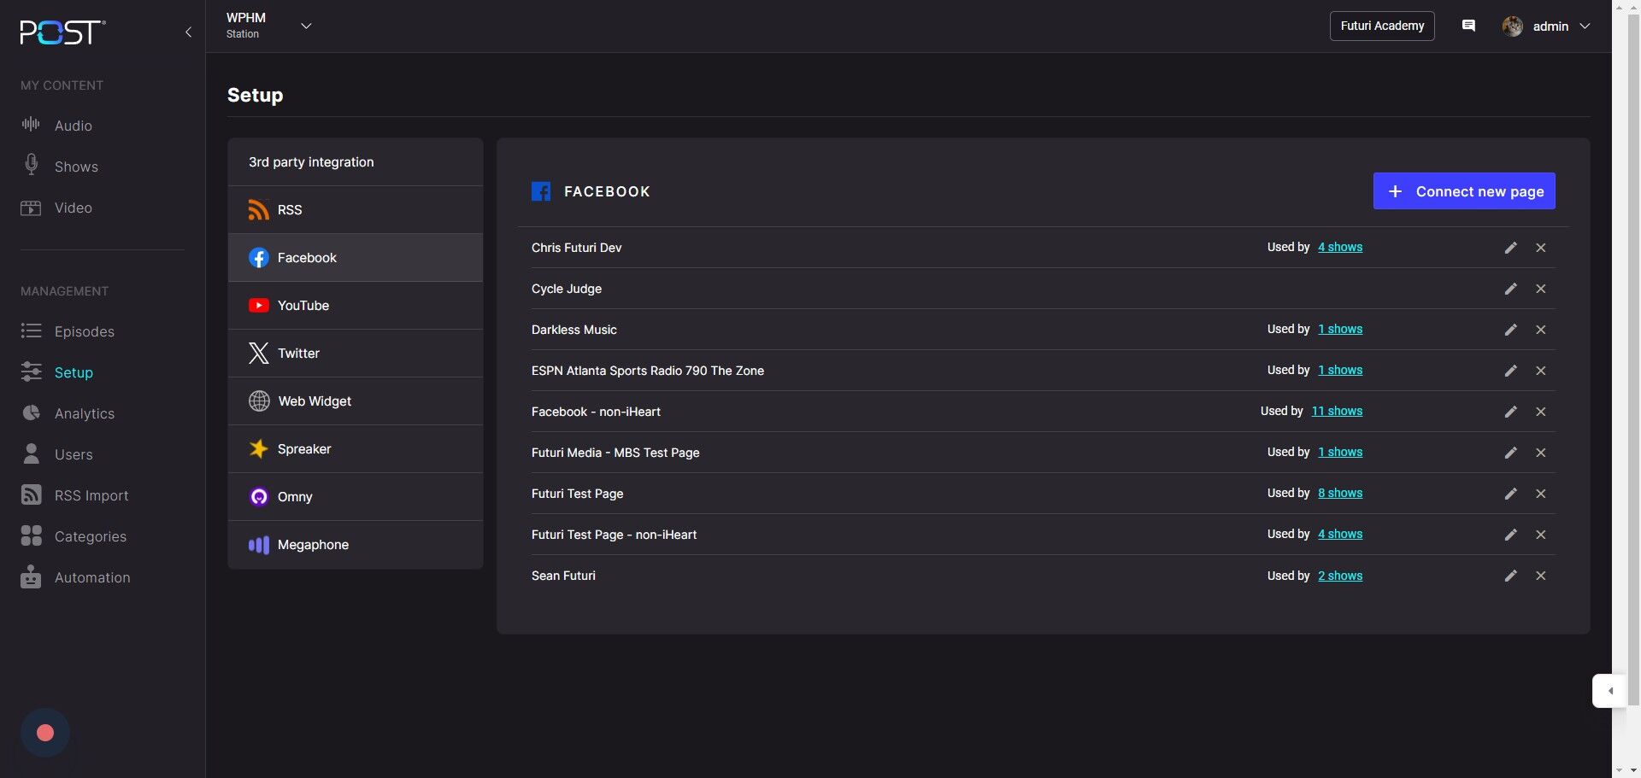The image size is (1641, 778).
Task: Remove the Chris Futuri Dev page
Action: pyautogui.click(x=1541, y=248)
